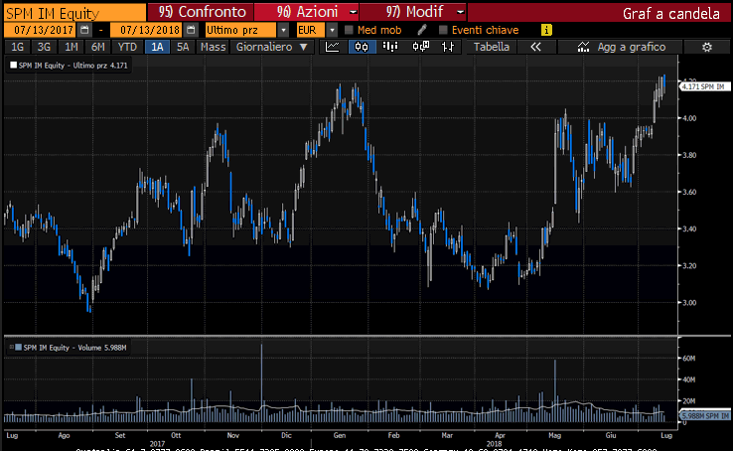Select the 6M time range tab
This screenshot has height=451, width=733.
pyautogui.click(x=96, y=47)
